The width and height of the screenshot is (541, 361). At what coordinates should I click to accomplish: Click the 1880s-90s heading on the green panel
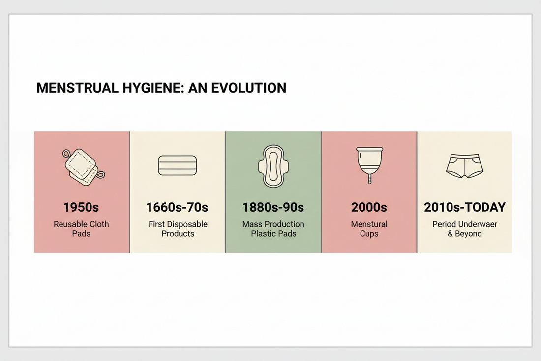273,207
